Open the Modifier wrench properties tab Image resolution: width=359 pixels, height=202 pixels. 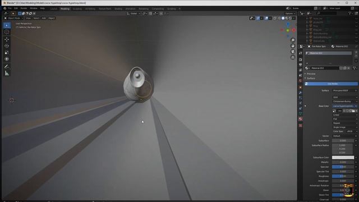301,93
